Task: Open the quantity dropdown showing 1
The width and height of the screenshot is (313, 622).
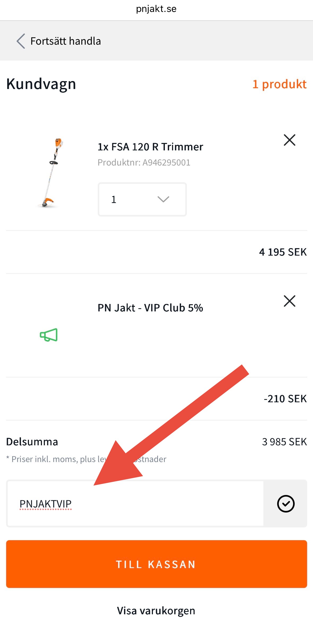Action: 142,199
